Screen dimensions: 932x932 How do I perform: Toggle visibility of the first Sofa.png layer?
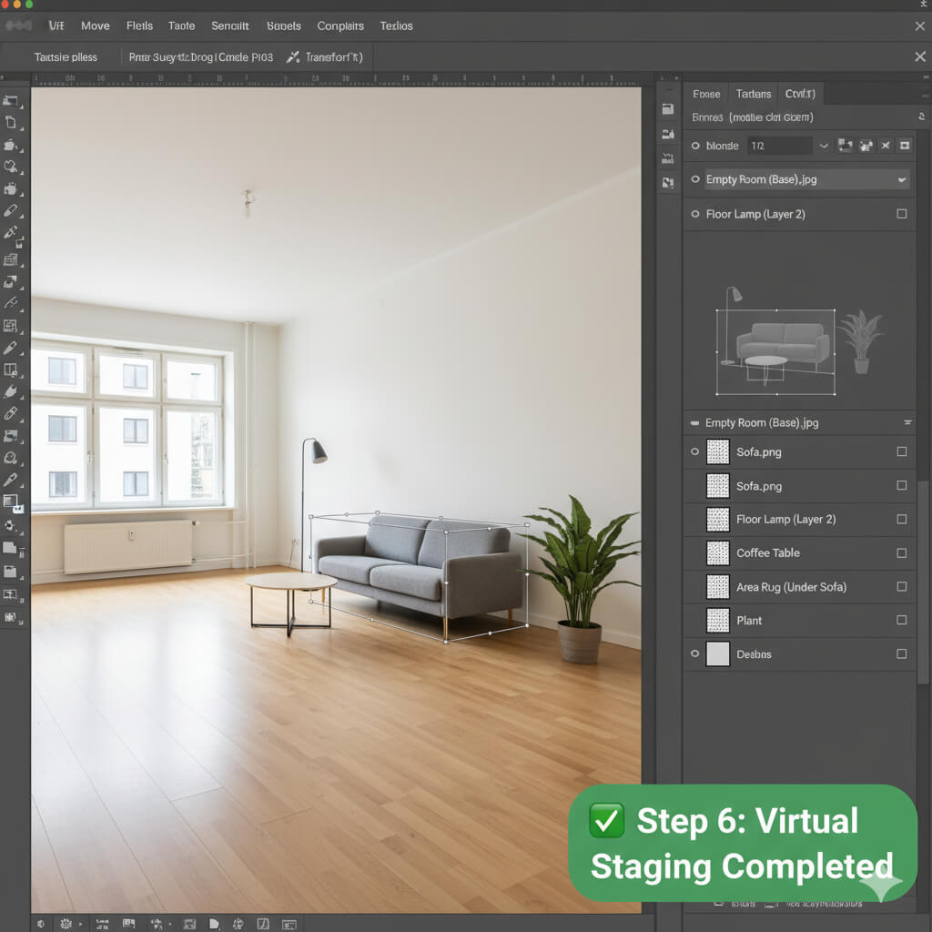(x=695, y=452)
